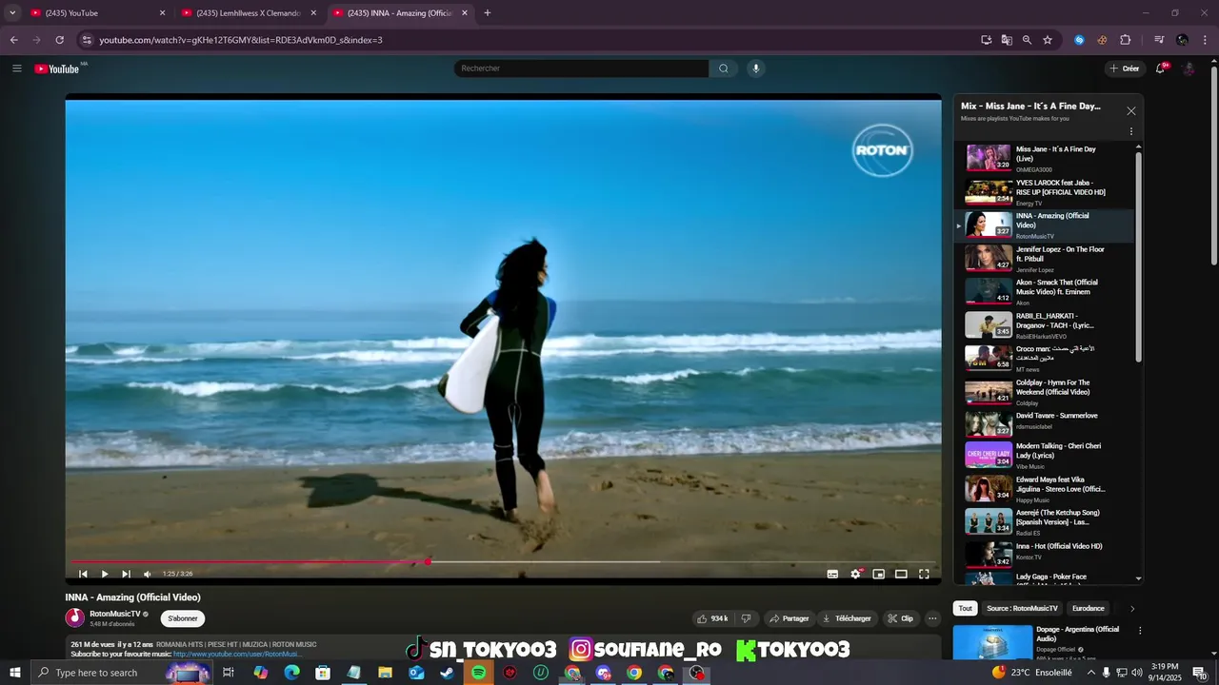Show more filter chips with arrow
Viewport: 1219px width, 685px height.
(x=1132, y=609)
